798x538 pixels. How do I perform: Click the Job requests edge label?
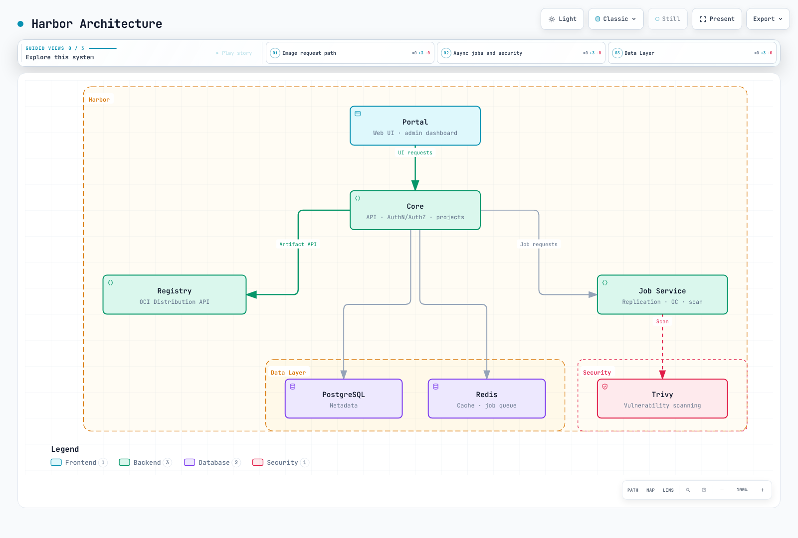point(539,244)
